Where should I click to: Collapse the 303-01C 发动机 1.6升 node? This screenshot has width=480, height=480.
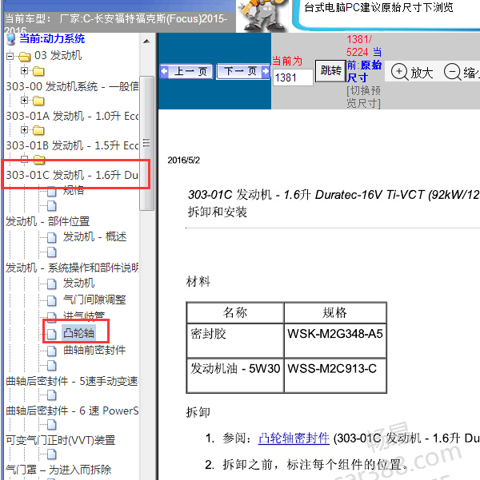24,159
